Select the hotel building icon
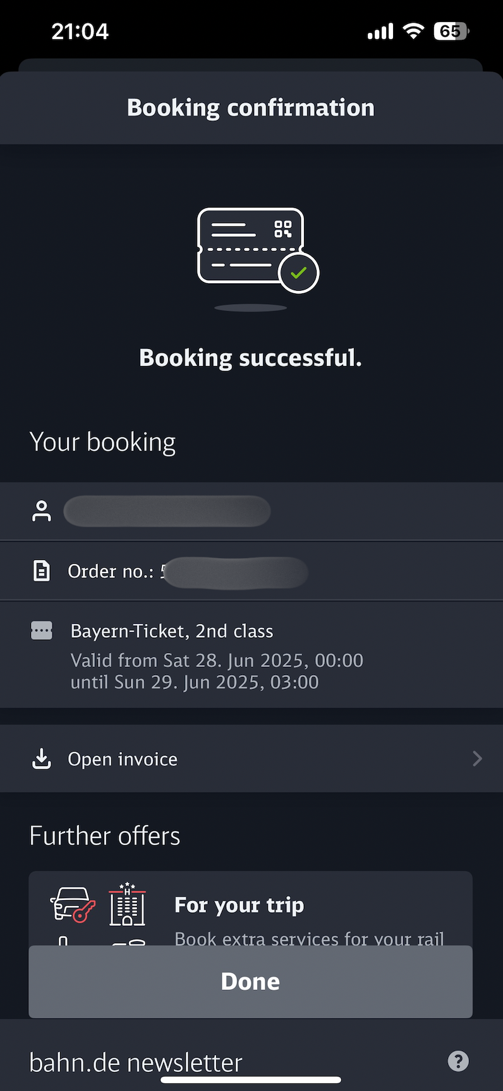The height and width of the screenshot is (1091, 503). pos(128,904)
